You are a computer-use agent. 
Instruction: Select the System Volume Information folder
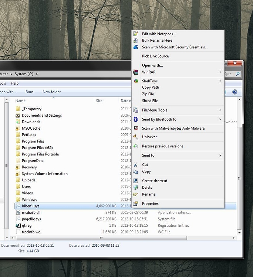45,174
